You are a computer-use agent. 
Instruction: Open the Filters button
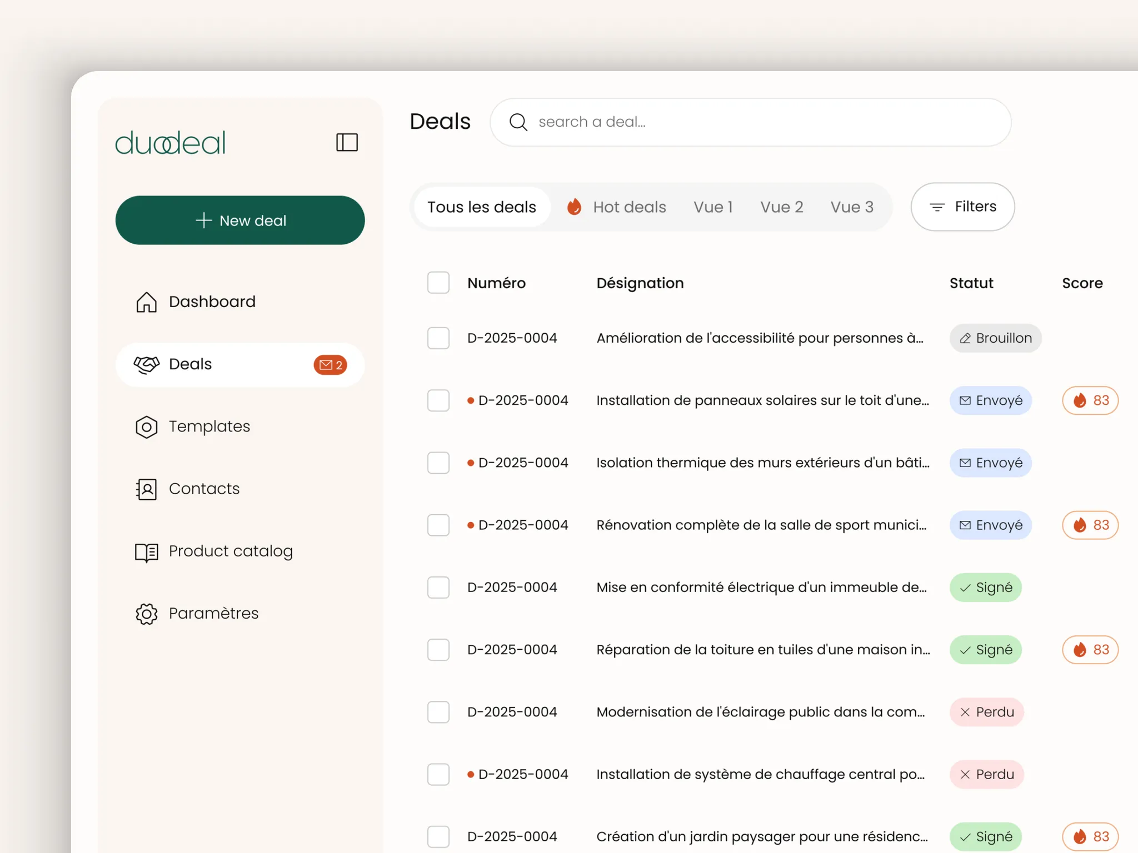[x=962, y=207]
